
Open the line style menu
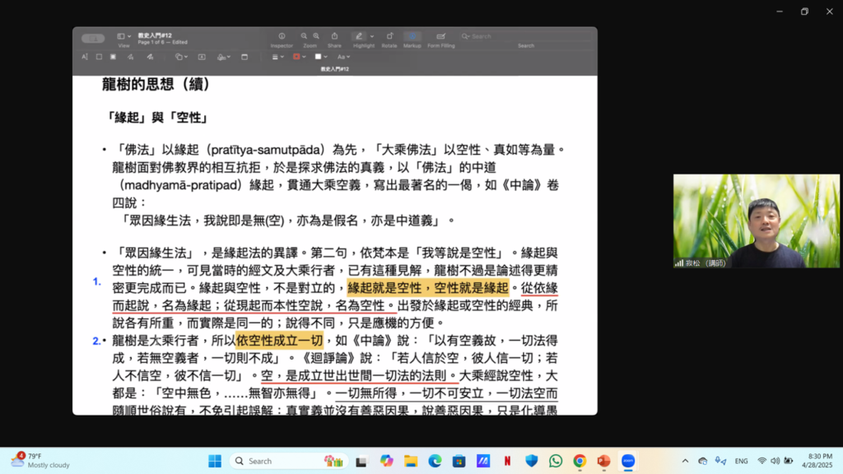[x=276, y=57]
